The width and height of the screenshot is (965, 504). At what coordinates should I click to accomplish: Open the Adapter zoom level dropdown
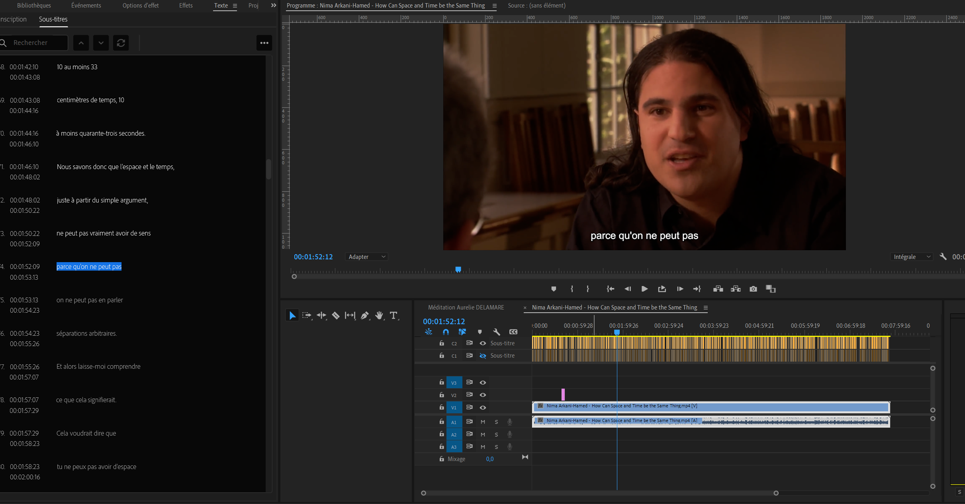(x=366, y=257)
